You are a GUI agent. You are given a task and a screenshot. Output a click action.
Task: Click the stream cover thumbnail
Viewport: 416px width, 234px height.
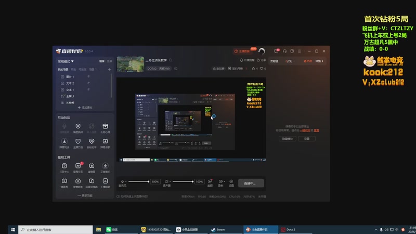131,64
